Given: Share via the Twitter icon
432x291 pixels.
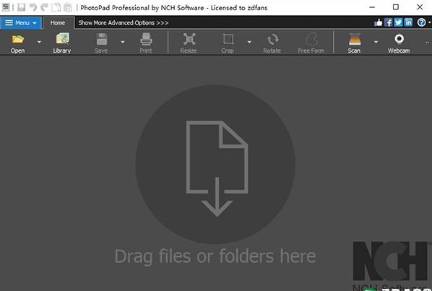Looking at the screenshot, I should tap(398, 22).
